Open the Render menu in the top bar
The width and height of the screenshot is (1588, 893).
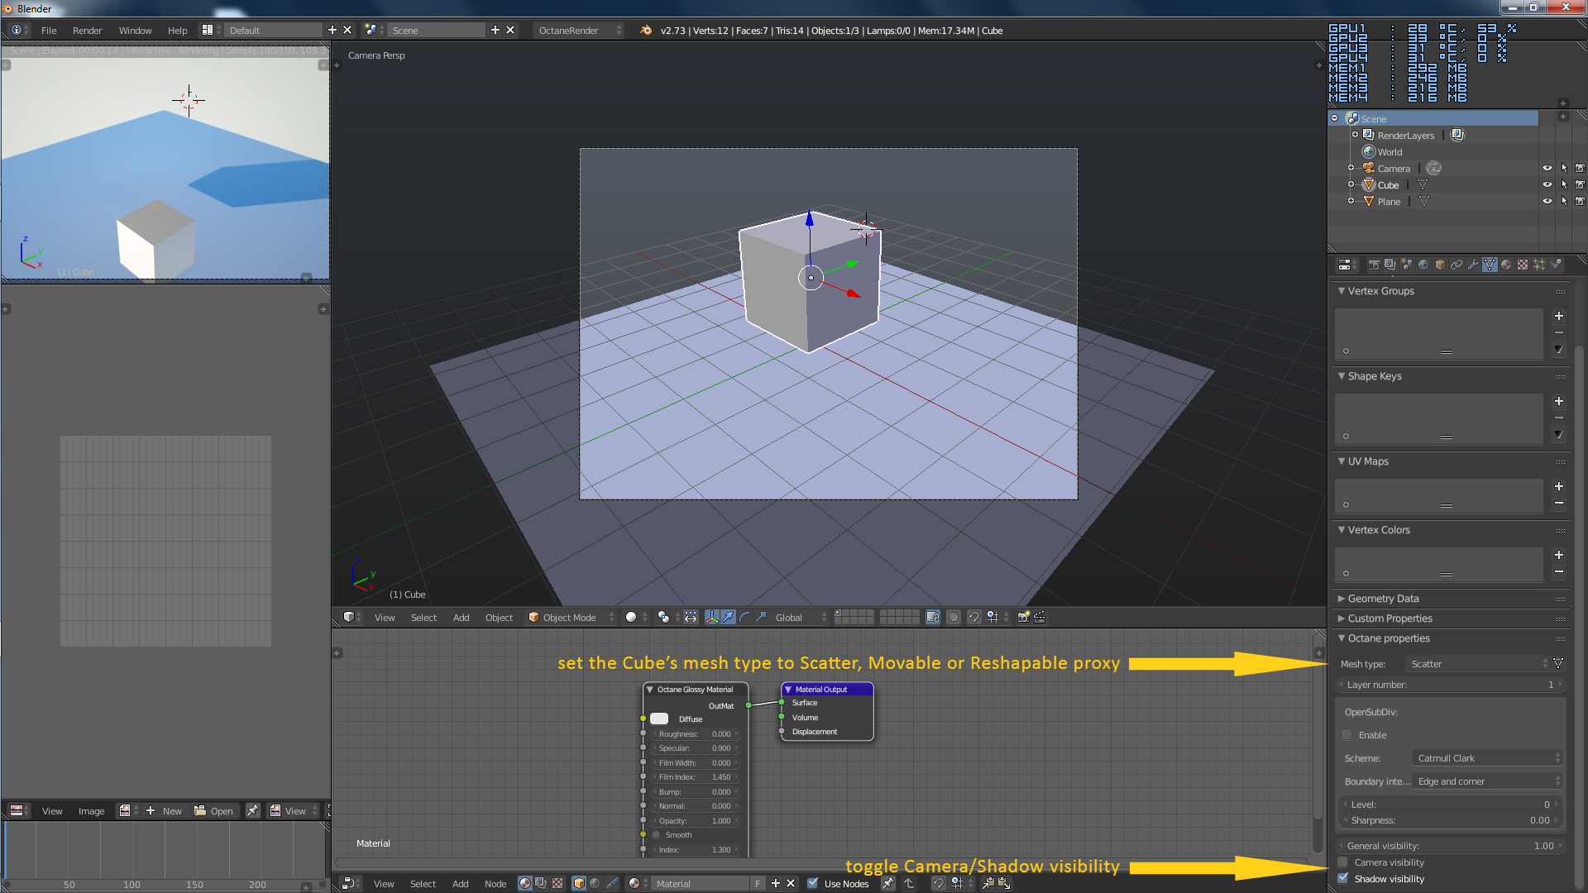(87, 31)
